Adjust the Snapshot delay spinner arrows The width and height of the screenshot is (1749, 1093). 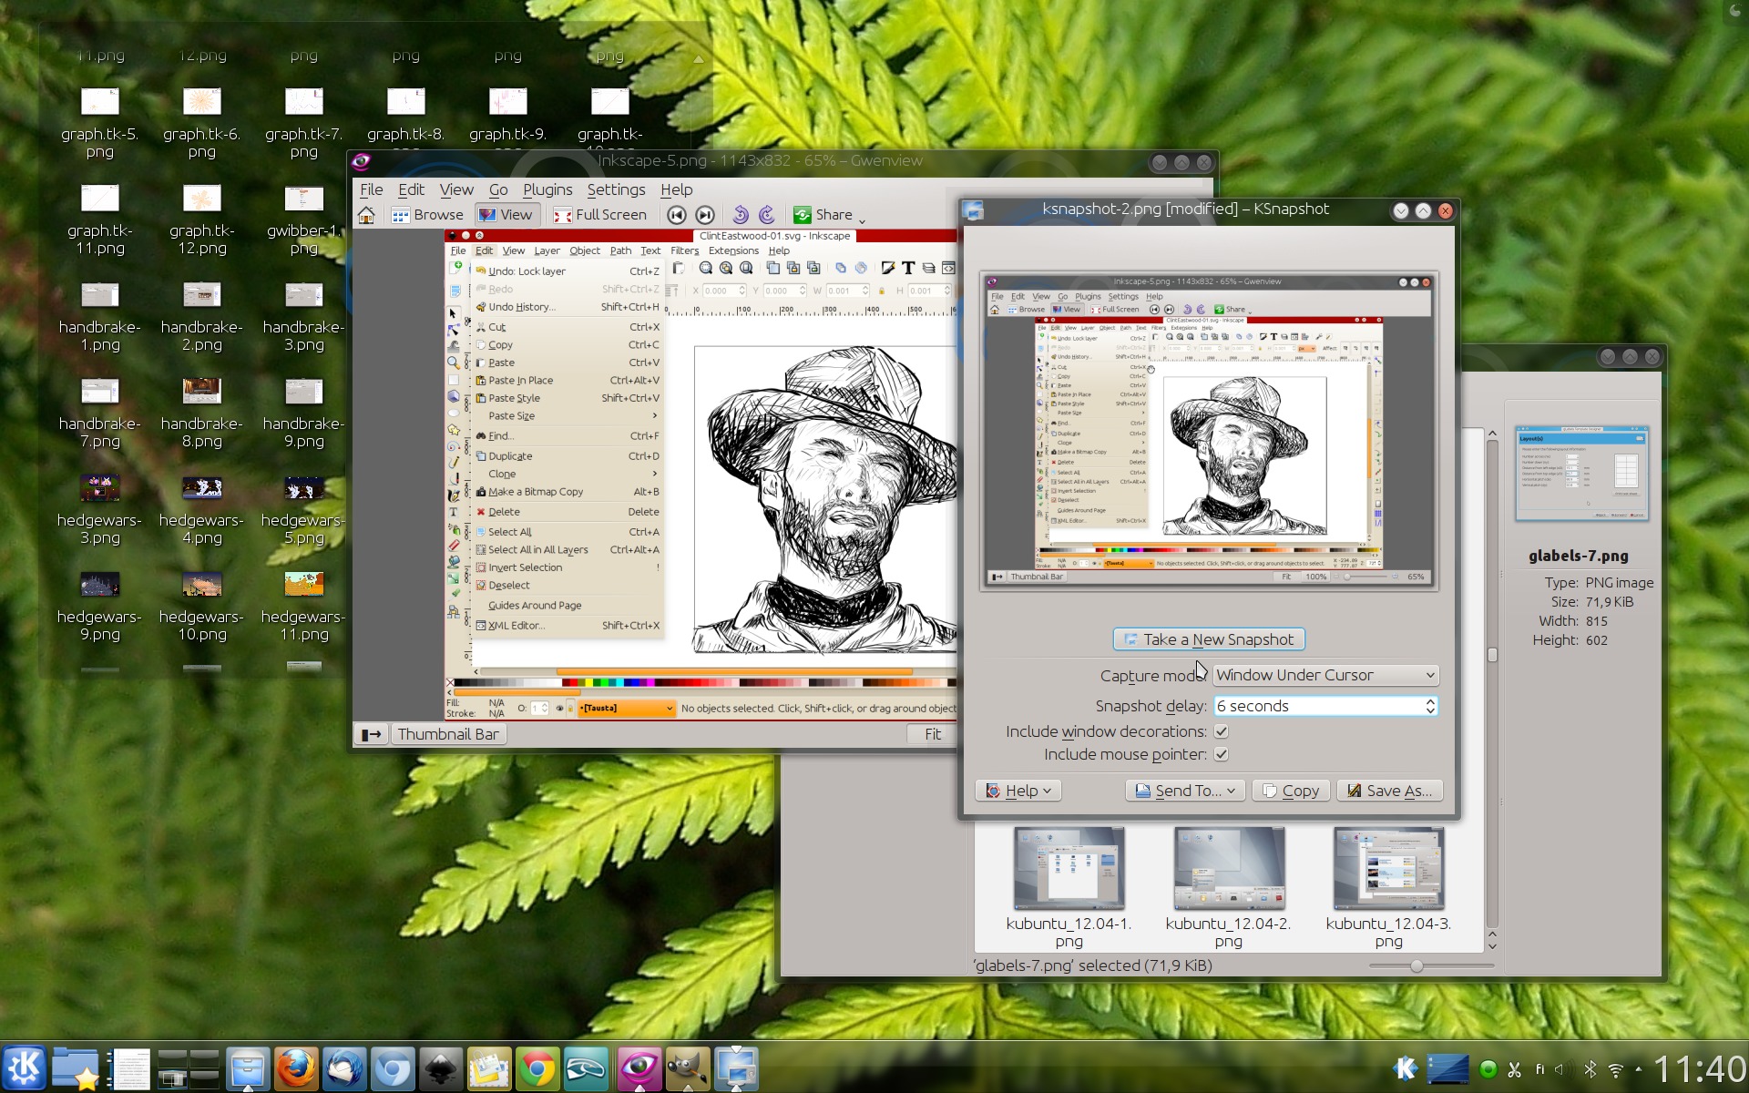[x=1430, y=706]
